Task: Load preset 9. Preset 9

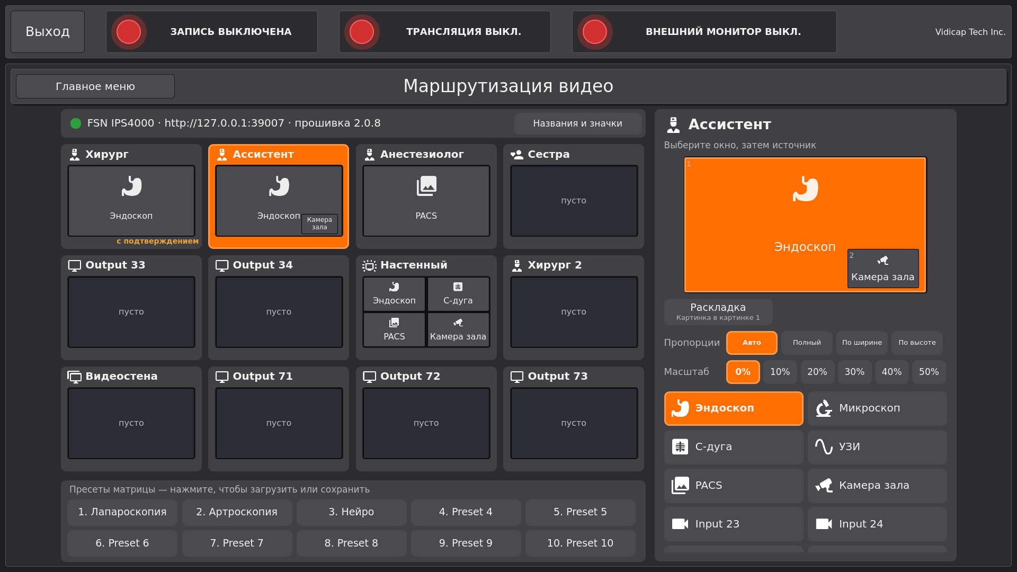Action: click(466, 543)
